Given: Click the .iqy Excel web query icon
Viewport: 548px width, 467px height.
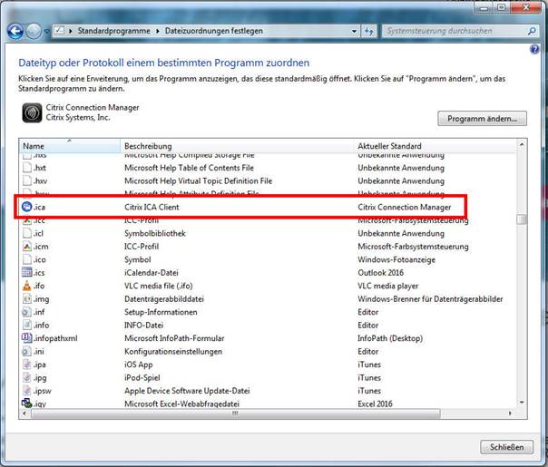Looking at the screenshot, I should click(26, 403).
